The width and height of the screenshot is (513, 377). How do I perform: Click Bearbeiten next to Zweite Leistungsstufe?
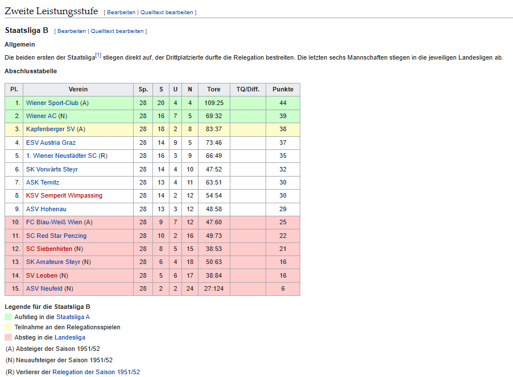point(121,12)
